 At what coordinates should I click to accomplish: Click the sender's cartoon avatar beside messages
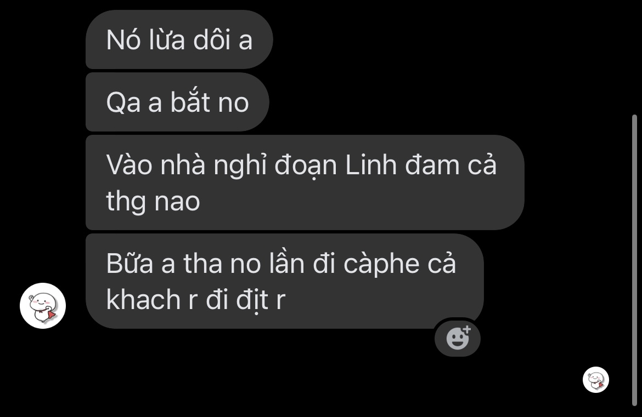click(x=43, y=305)
